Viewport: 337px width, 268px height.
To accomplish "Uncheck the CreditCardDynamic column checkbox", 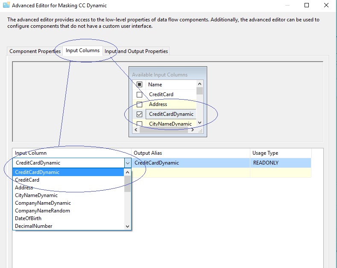I will [139, 114].
